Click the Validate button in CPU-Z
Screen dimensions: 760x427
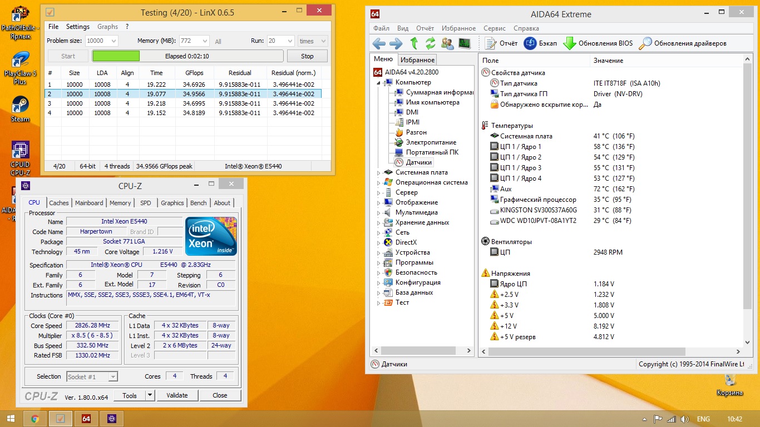tap(177, 395)
